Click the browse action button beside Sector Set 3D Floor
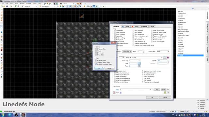The width and height of the screenshot is (209, 117). [x=165, y=58]
